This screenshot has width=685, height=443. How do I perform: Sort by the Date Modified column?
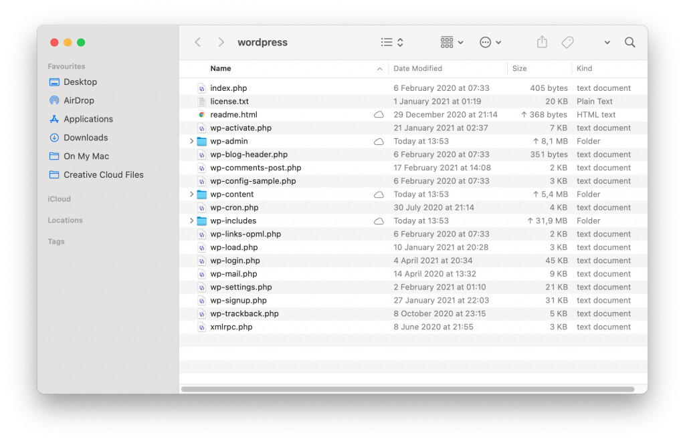click(417, 69)
